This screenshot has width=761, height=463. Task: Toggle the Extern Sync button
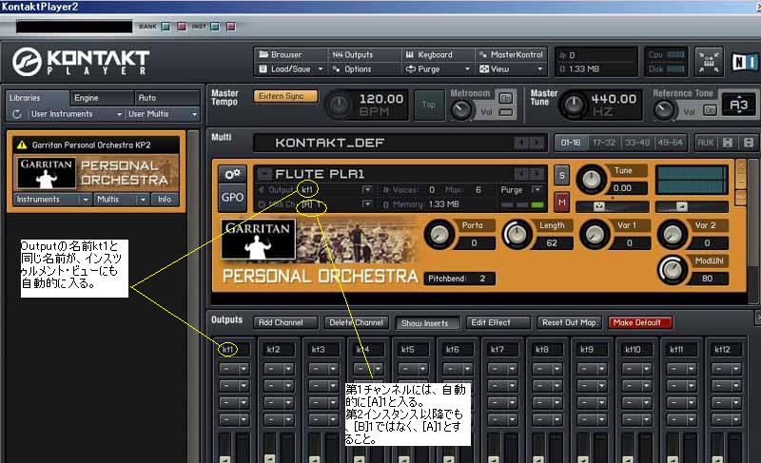pos(285,96)
